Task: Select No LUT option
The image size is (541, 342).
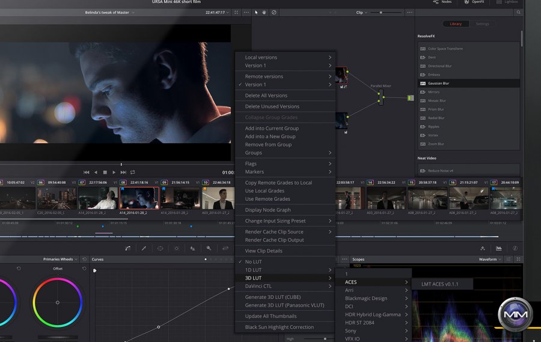Action: click(285, 261)
